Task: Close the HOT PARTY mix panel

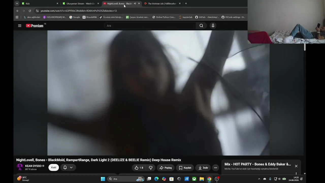Action: click(x=296, y=166)
